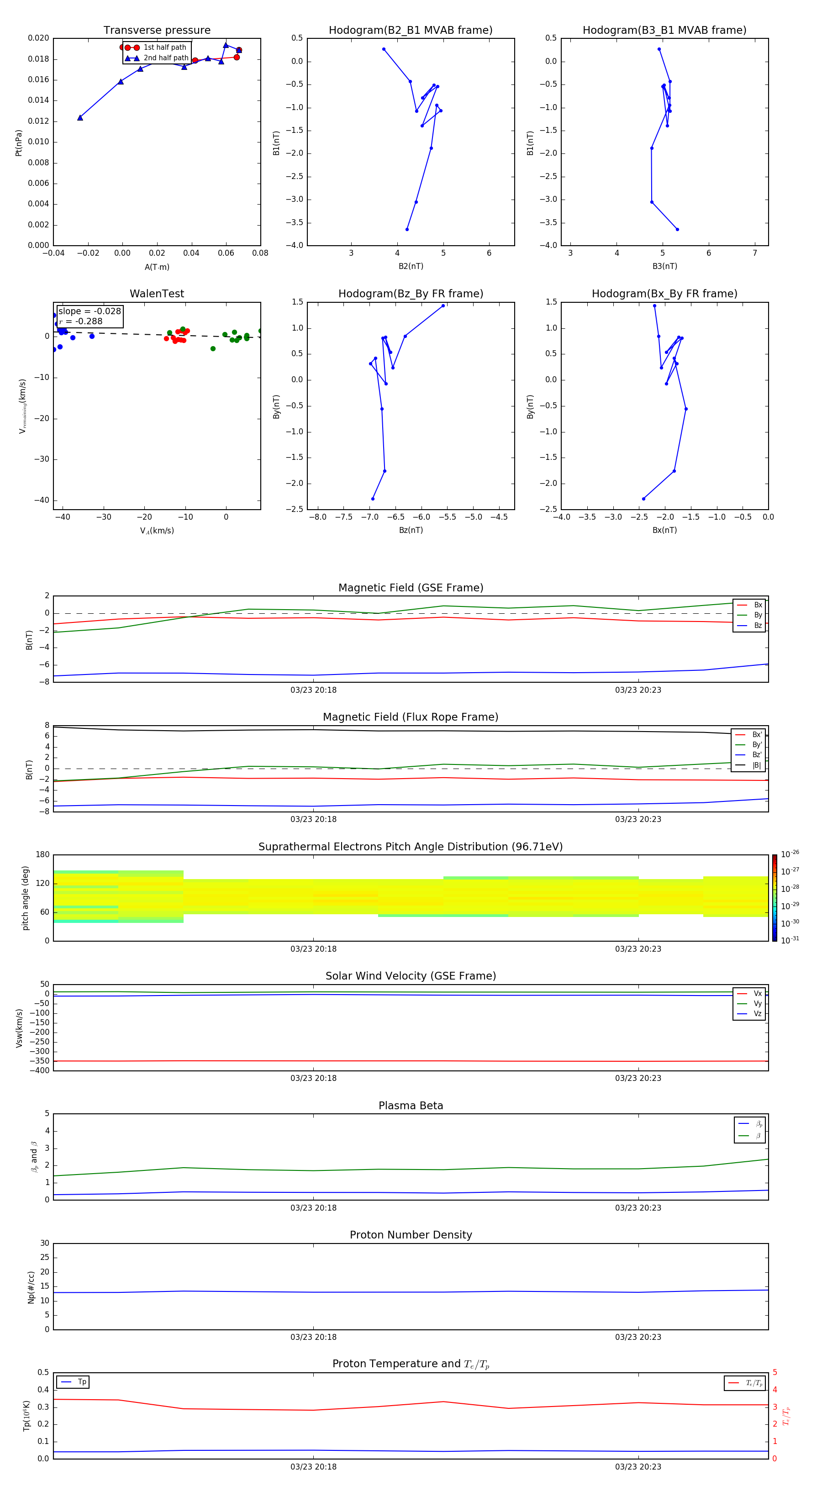
Task: Click the "Pt(nPa)" y-axis label
Action: click(x=19, y=143)
